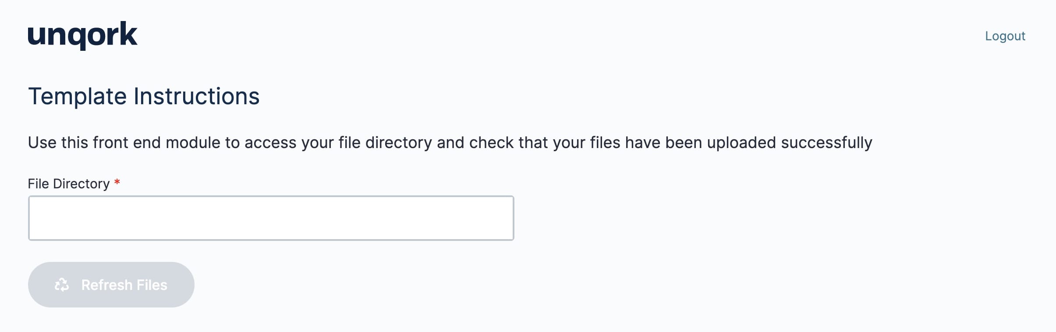Click the recycle arrows icon on Refresh Files
The height and width of the screenshot is (332, 1056).
[x=62, y=285]
